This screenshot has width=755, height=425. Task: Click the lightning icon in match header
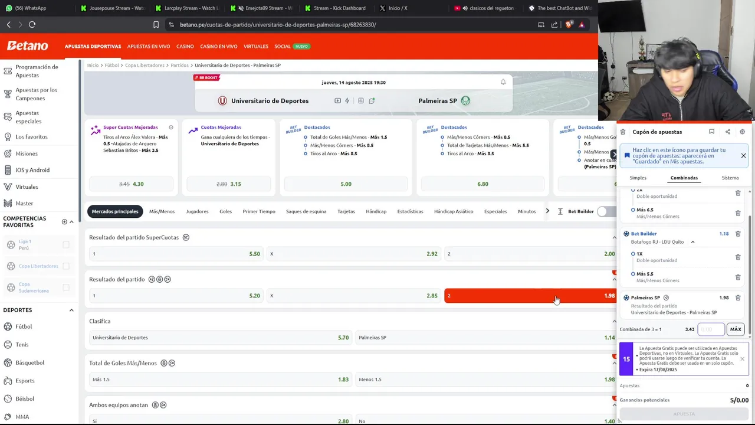[x=347, y=101]
